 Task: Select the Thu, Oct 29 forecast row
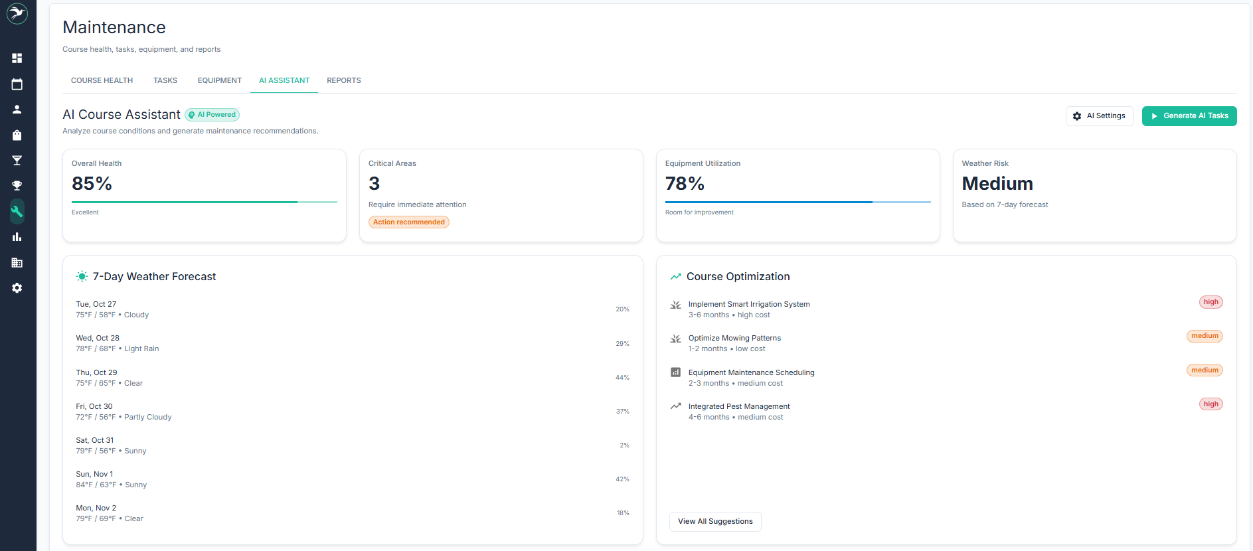pyautogui.click(x=353, y=378)
